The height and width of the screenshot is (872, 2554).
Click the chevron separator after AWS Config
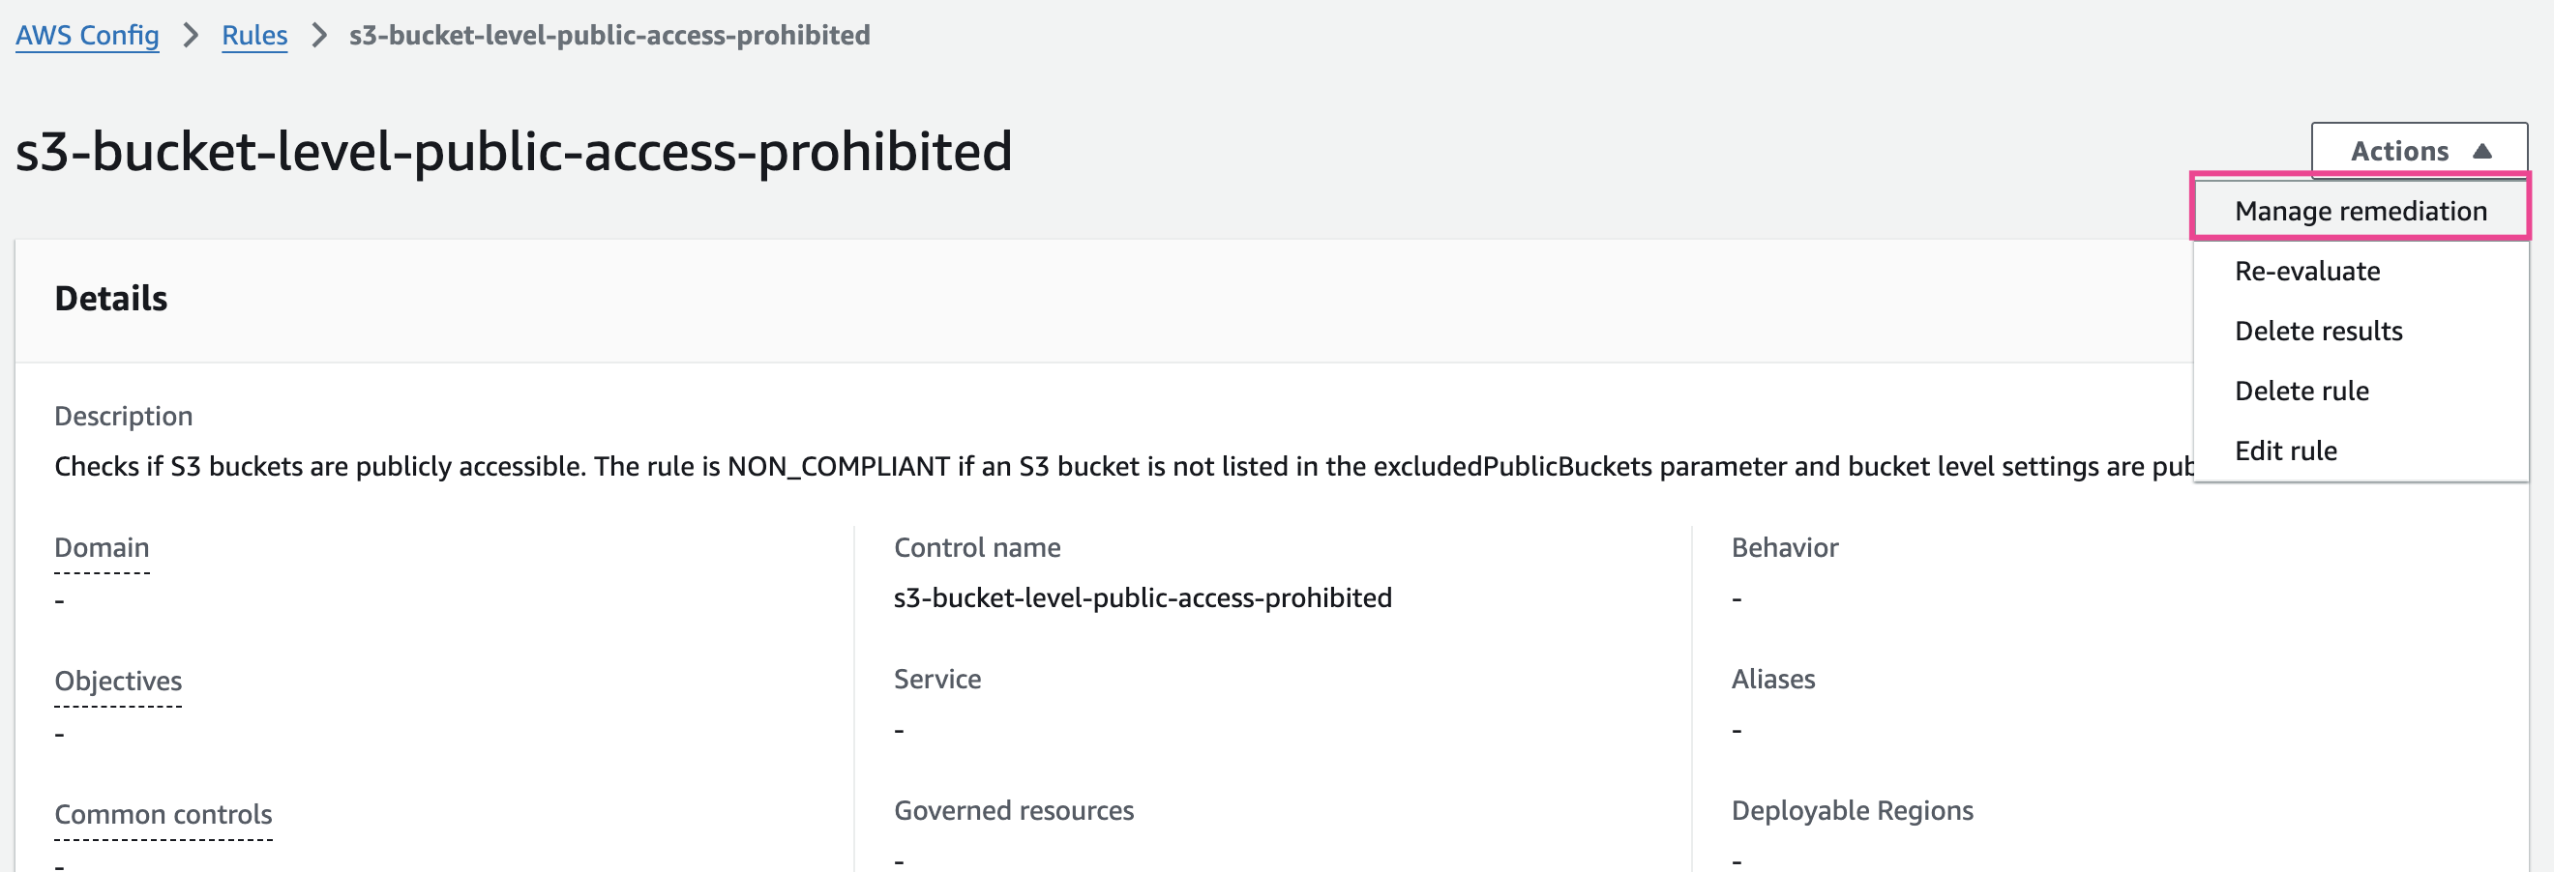191,36
